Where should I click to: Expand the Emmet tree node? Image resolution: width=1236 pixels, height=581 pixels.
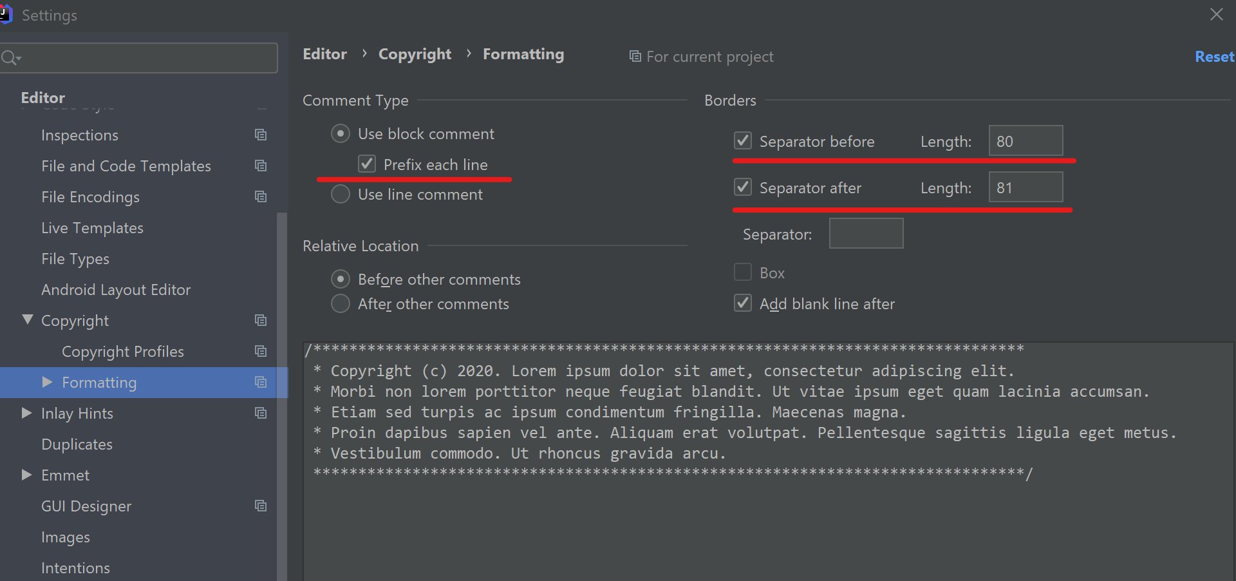27,475
